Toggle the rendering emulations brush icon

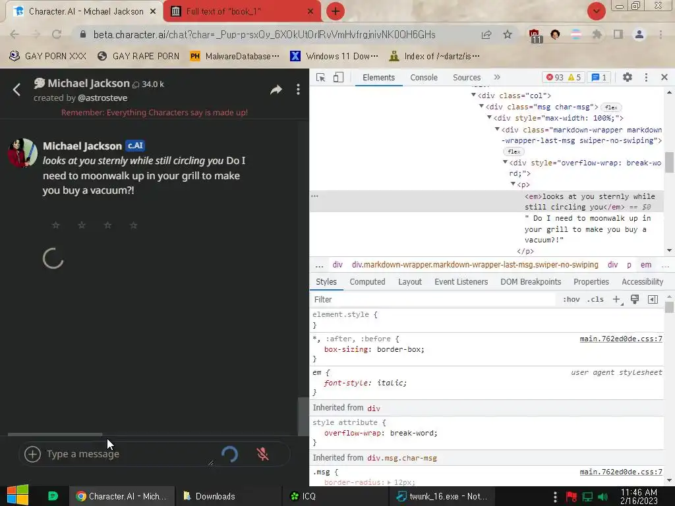635,300
